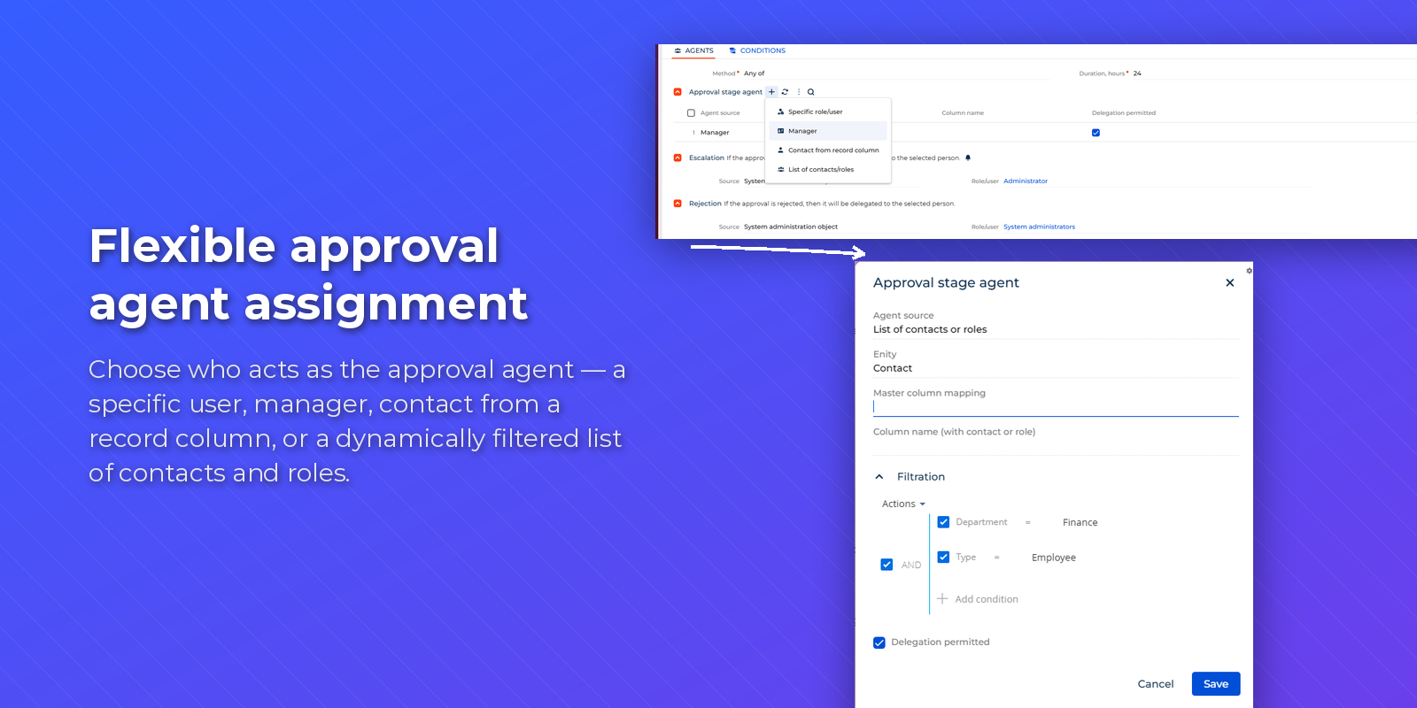This screenshot has height=708, width=1417.
Task: Collapse the Approval stage agent section
Action: [x=678, y=92]
